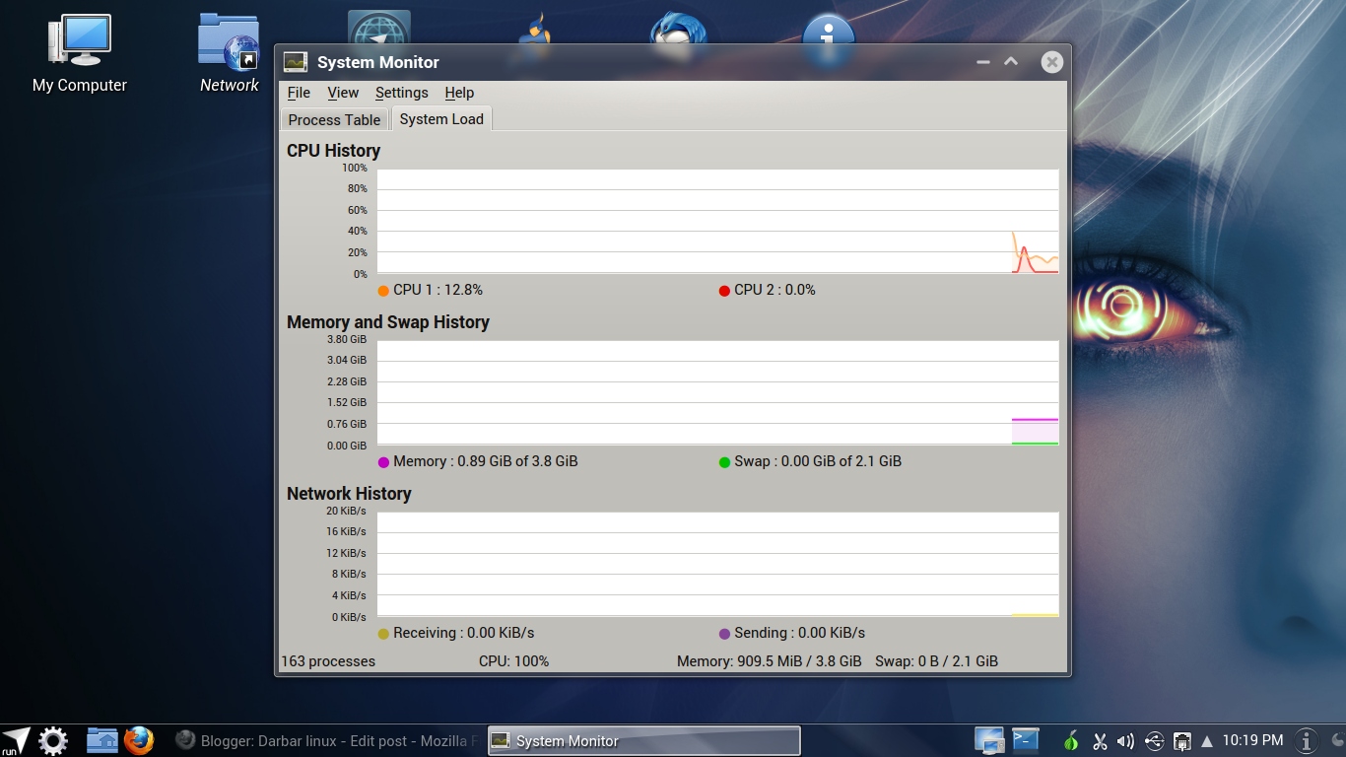
Task: Open the home folder icon on the taskbar
Action: click(x=101, y=740)
